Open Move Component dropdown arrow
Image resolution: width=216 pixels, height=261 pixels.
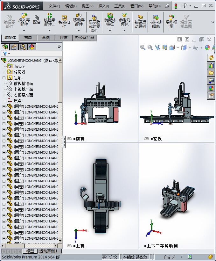pyautogui.click(x=79, y=31)
